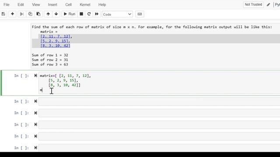Paste cells below icon
Viewport: 280px width, 157px height.
pos(38,14)
